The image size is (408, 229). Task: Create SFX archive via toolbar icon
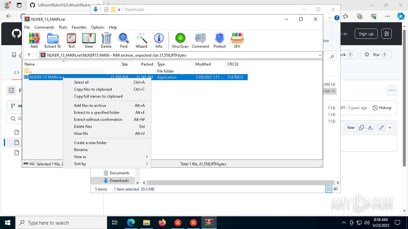tap(237, 40)
